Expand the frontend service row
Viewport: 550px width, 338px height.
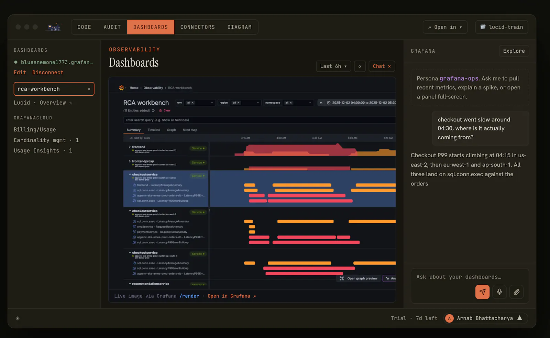130,147
